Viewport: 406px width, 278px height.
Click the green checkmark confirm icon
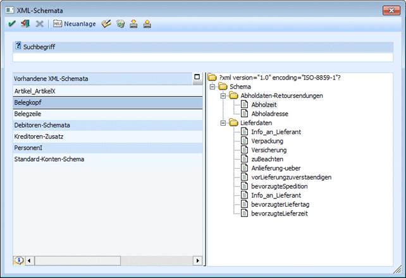point(12,24)
